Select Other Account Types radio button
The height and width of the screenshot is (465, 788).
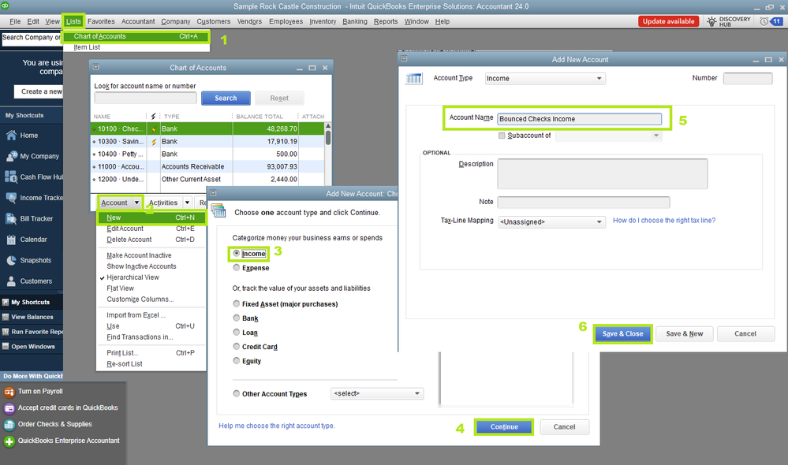coord(236,394)
